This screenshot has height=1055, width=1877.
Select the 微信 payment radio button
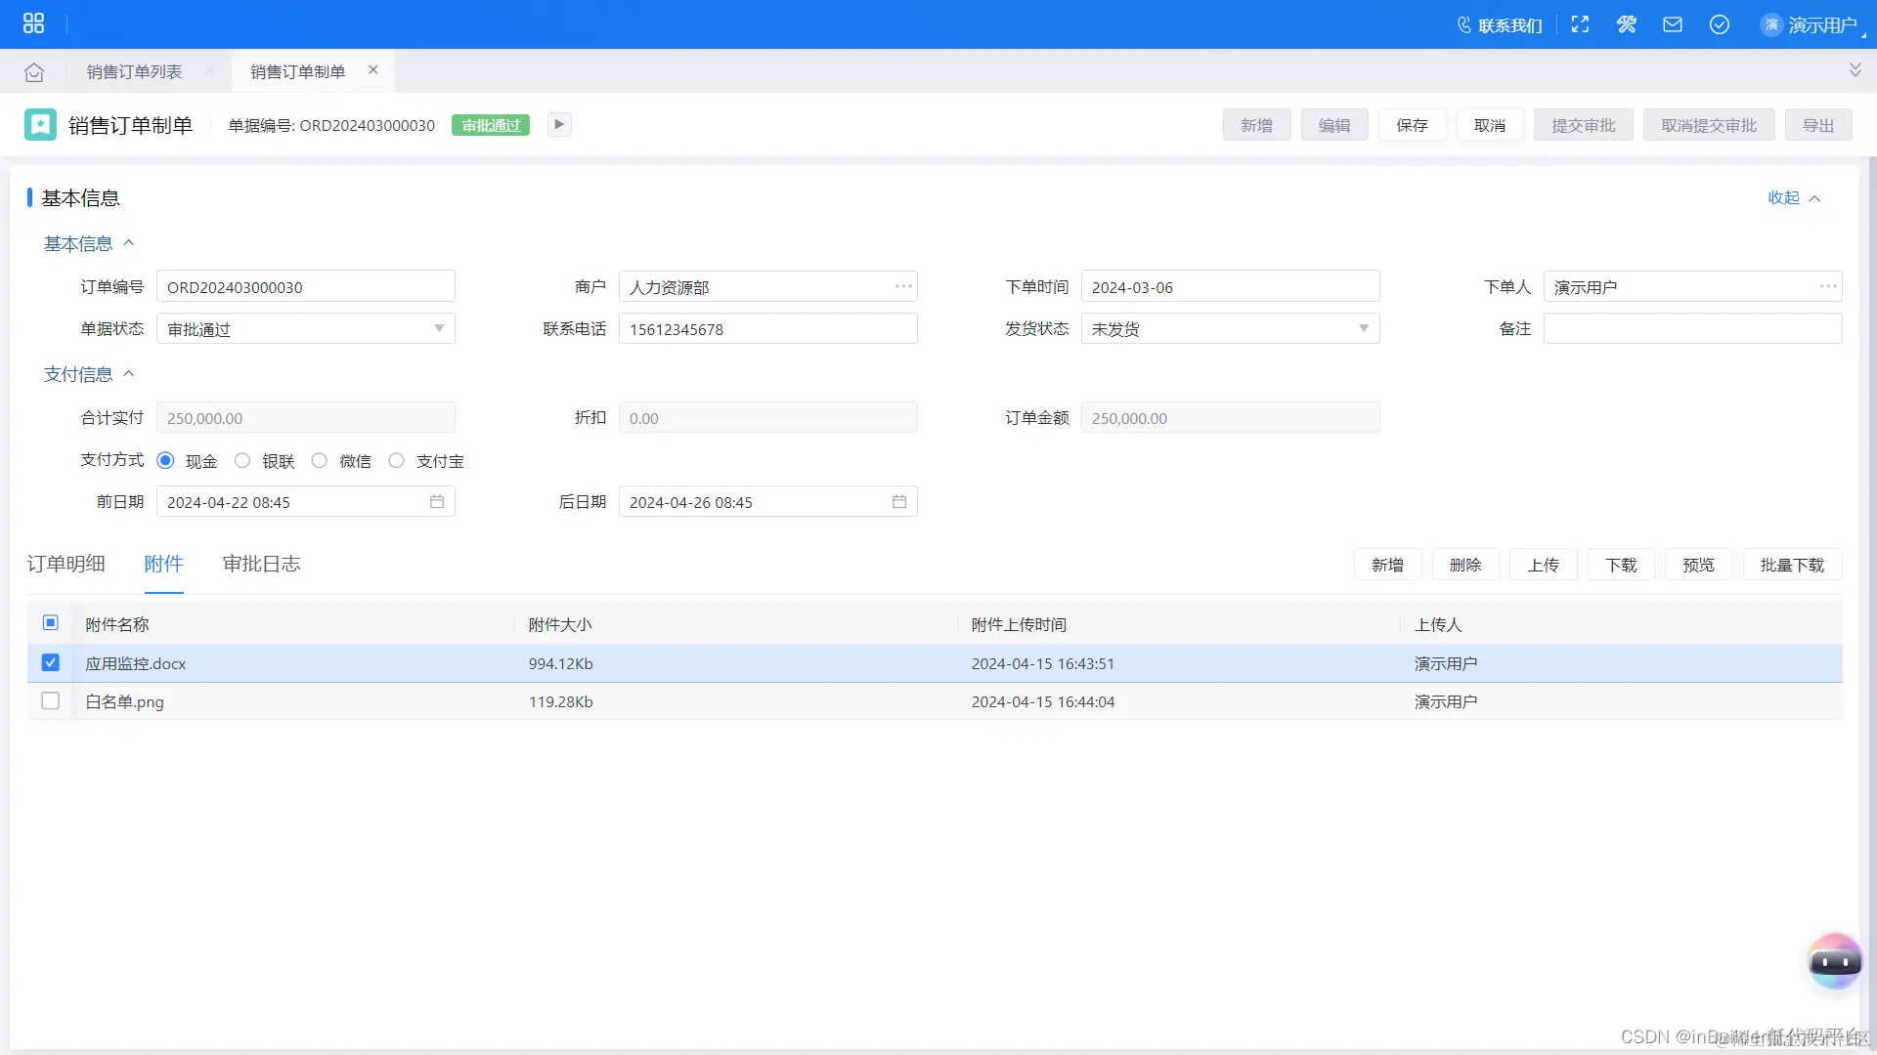tap(320, 461)
